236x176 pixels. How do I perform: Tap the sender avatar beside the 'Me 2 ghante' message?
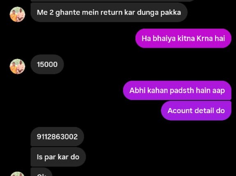(x=17, y=14)
